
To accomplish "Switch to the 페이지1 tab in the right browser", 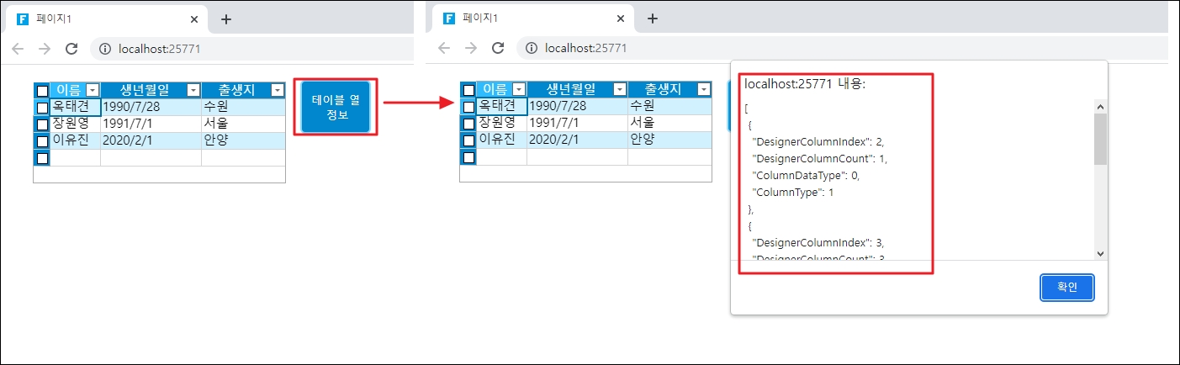I will coord(521,19).
